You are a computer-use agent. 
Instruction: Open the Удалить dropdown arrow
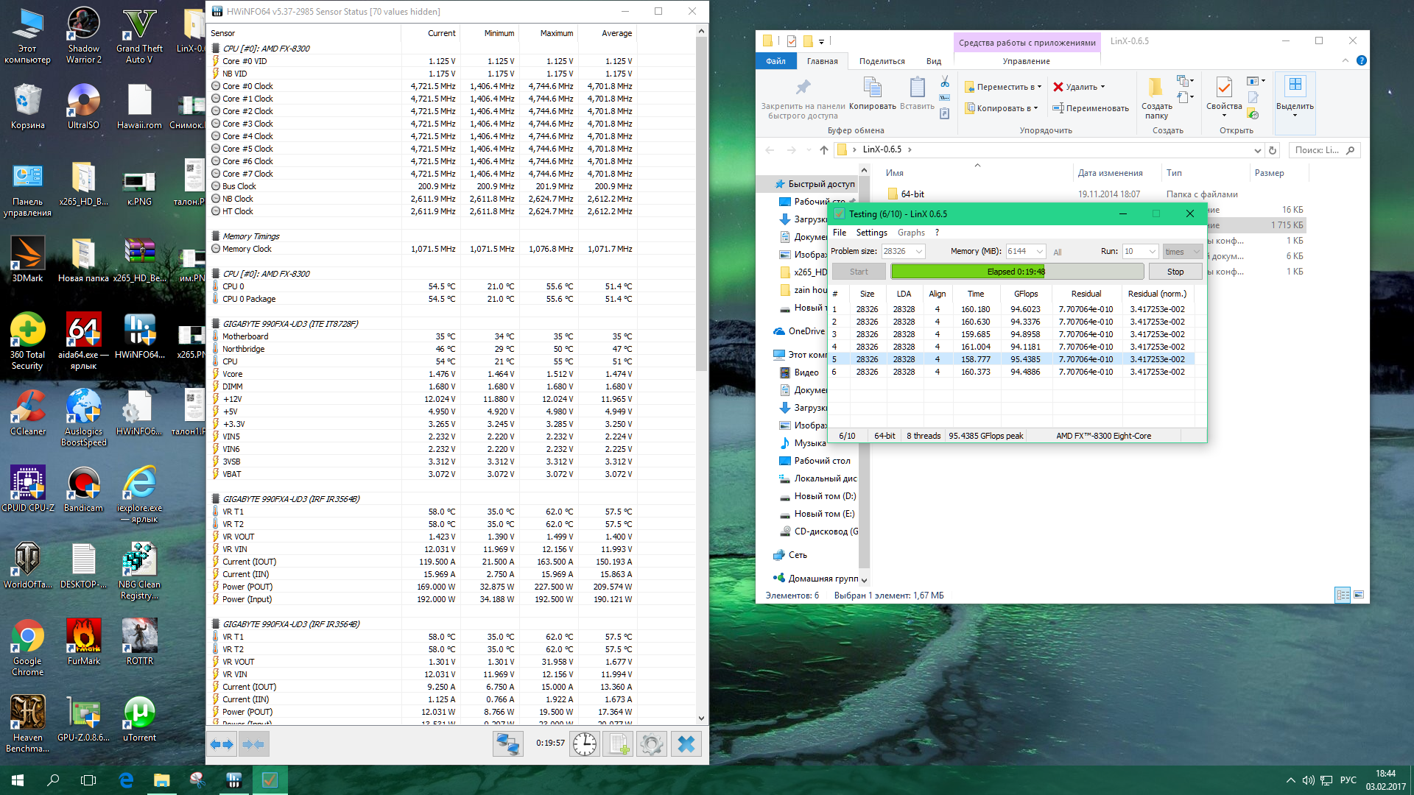(1102, 87)
